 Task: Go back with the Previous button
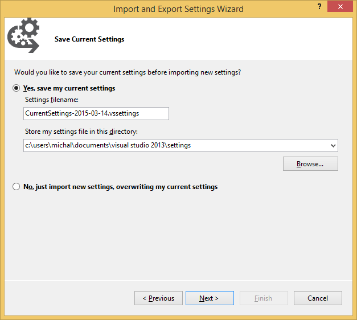(x=158, y=298)
